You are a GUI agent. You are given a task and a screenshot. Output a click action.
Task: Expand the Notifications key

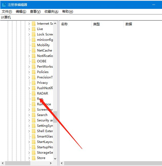[29, 56]
